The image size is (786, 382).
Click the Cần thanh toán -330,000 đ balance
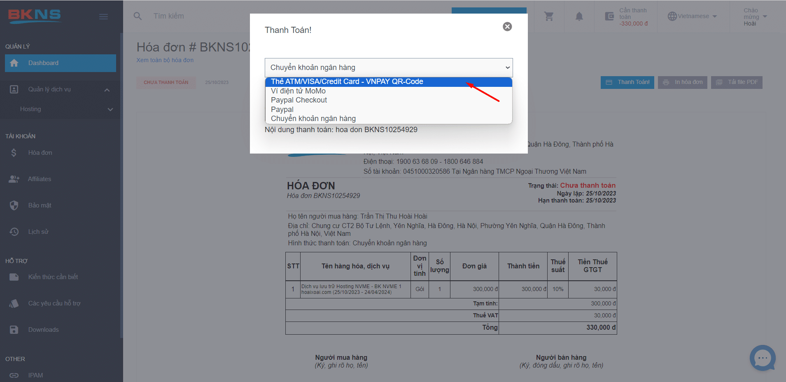tap(633, 17)
